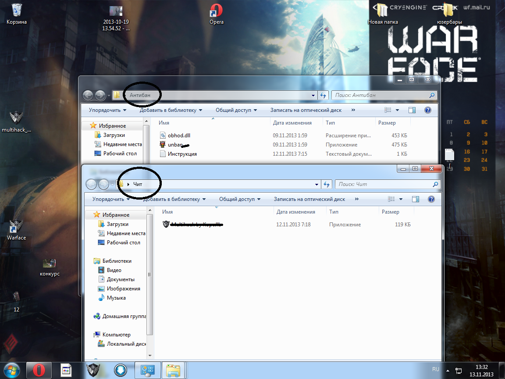Image resolution: width=505 pixels, height=379 pixels.
Task: Open the taskbar clock showing 13:32
Action: point(481,370)
